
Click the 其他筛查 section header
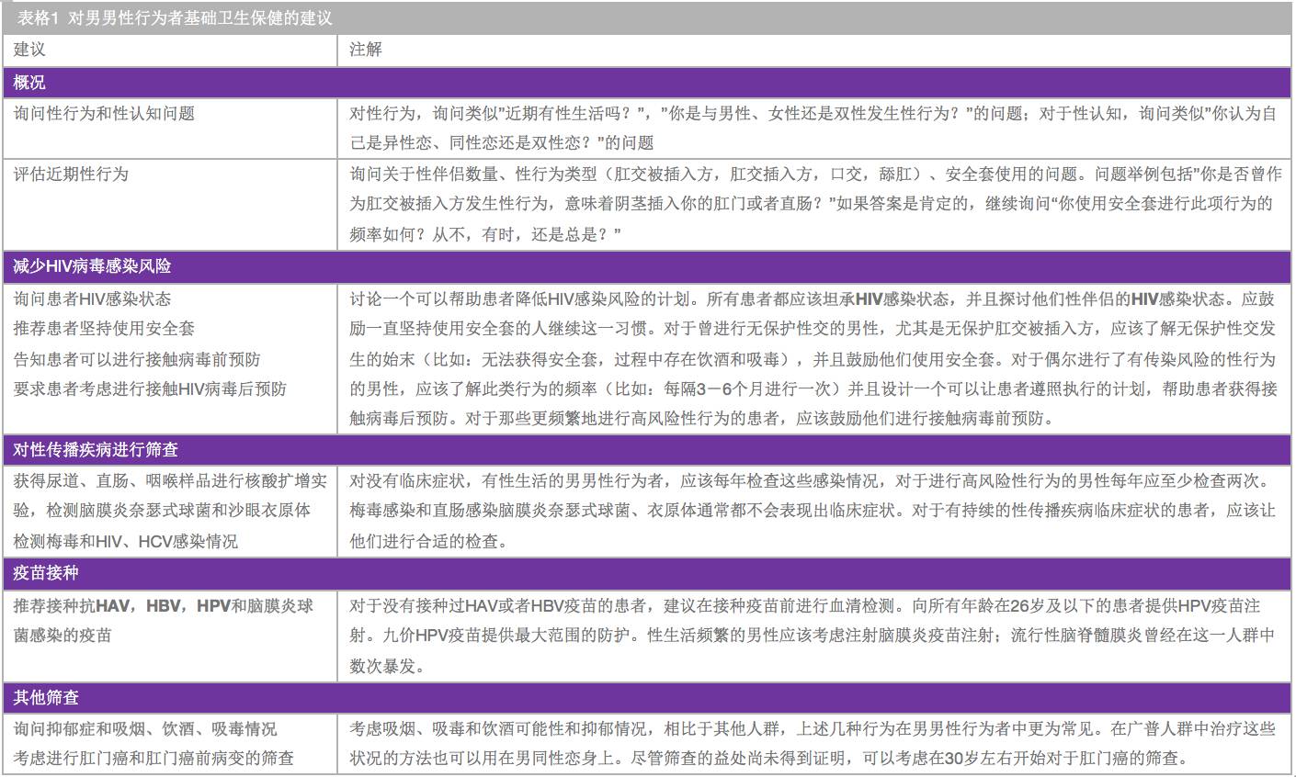[648, 696]
